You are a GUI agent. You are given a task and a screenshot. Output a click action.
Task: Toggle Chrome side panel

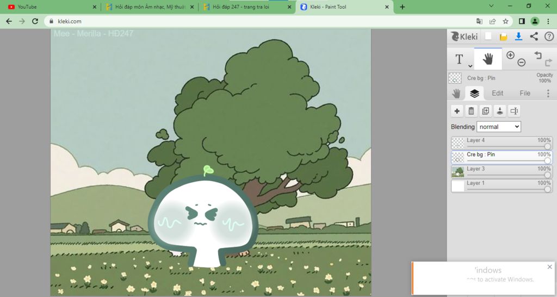(x=522, y=21)
